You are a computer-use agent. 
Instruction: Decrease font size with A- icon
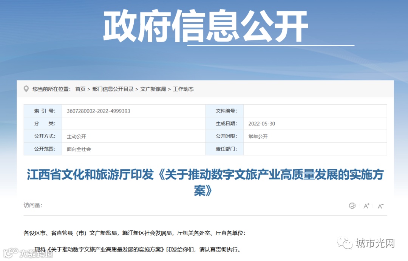[380, 206]
